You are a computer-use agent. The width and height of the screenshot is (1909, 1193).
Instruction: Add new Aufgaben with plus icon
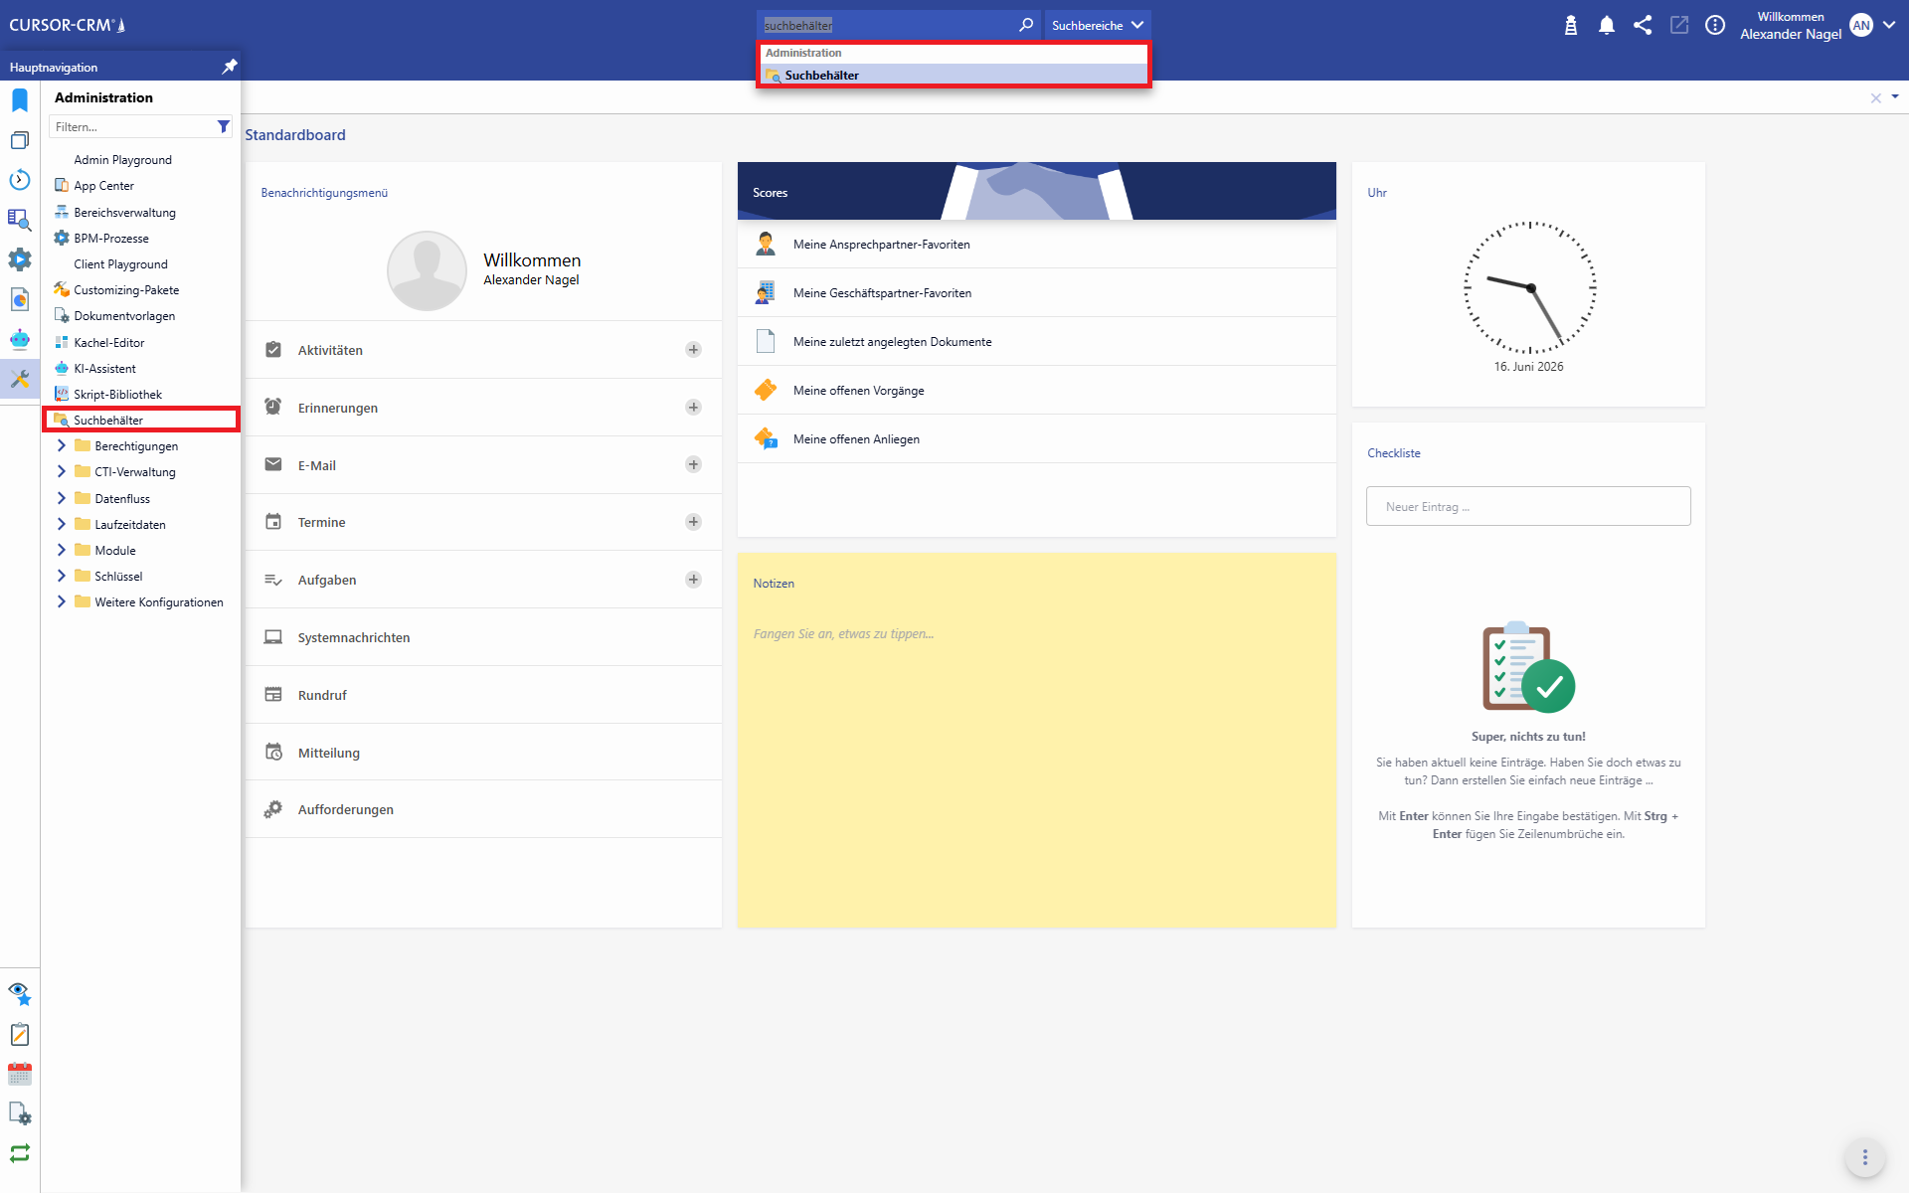coord(694,580)
